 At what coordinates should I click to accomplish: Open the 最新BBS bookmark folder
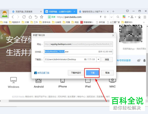click(127, 22)
